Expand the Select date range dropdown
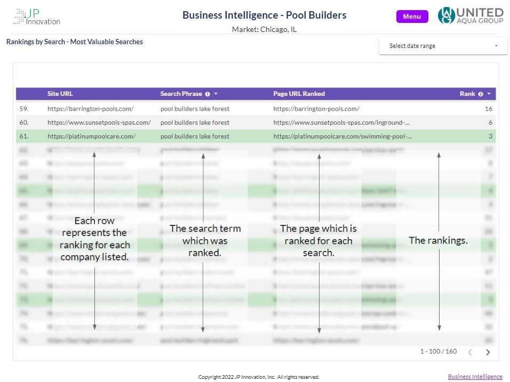 tap(443, 46)
